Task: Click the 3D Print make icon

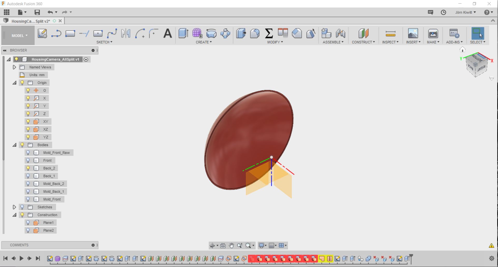Action: coord(433,33)
